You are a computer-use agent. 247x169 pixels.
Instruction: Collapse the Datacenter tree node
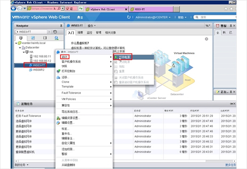[x=20, y=47]
